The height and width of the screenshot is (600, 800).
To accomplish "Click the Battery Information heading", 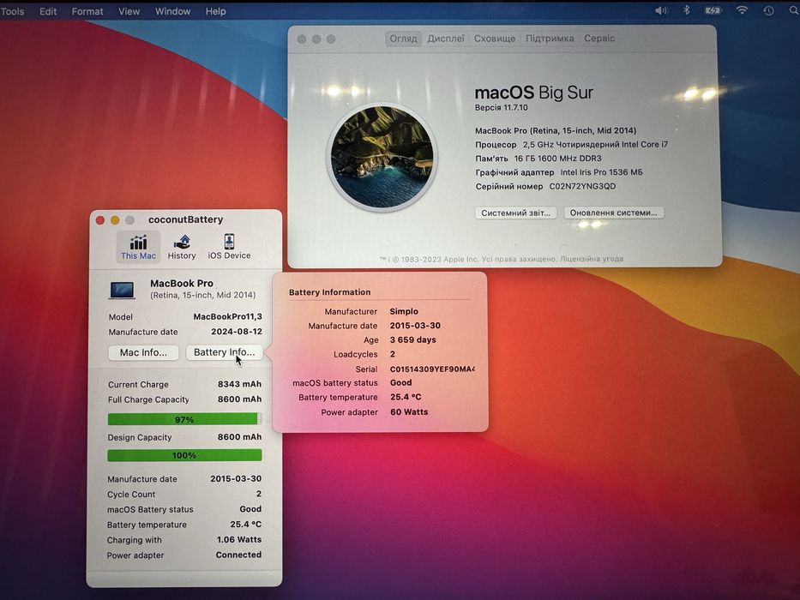I will 329,292.
